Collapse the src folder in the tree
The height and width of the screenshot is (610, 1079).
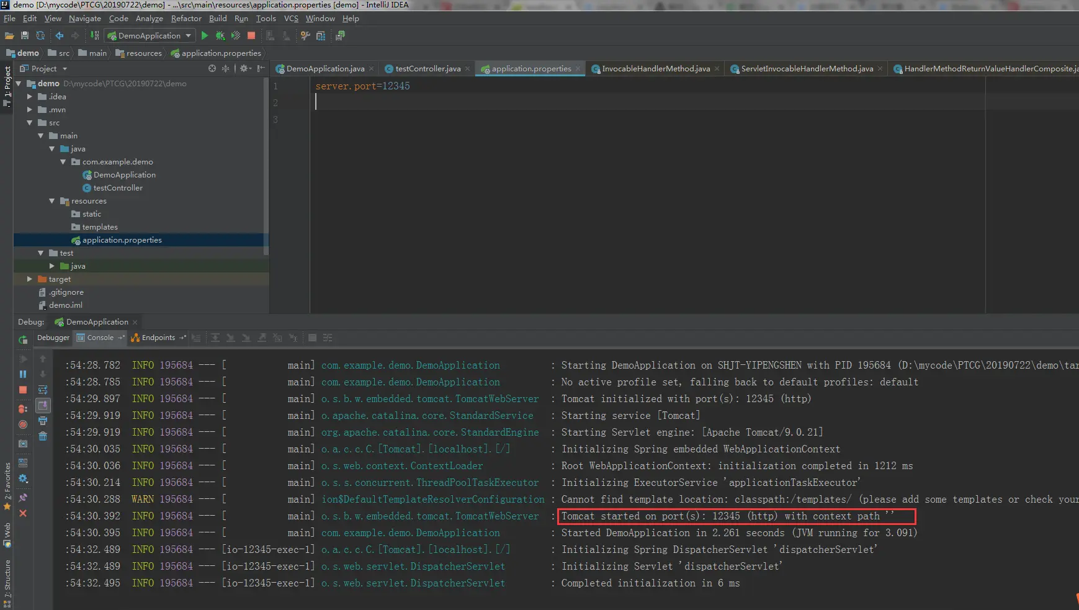click(x=29, y=123)
